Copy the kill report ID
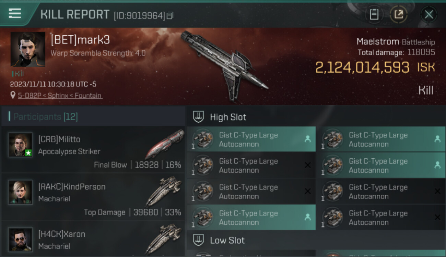Image resolution: width=446 pixels, height=257 pixels. click(170, 15)
